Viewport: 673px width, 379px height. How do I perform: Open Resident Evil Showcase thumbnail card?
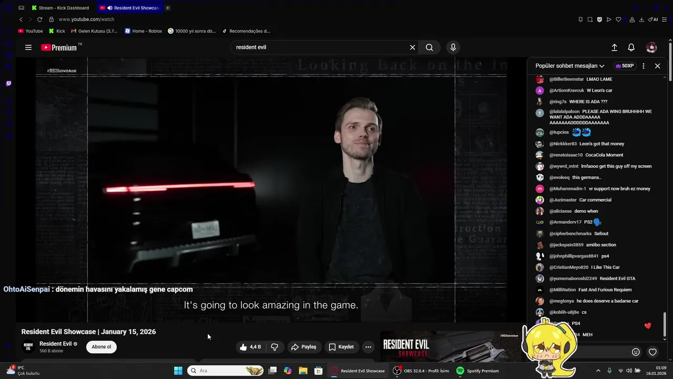click(x=452, y=346)
